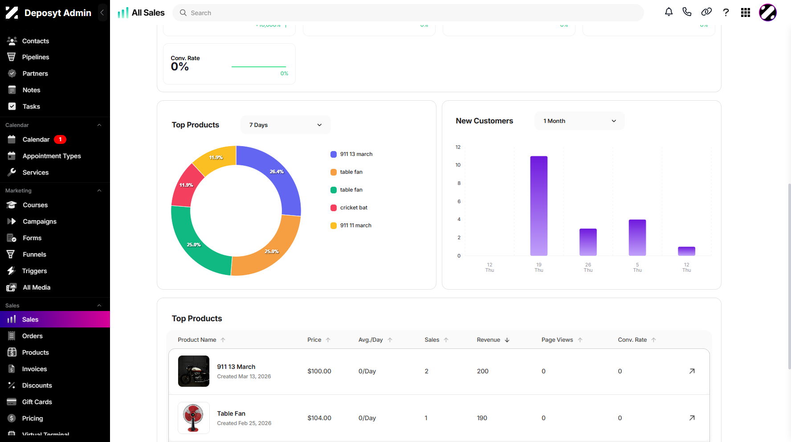Click Table Fan product thumbnail
The height and width of the screenshot is (442, 791).
coord(194,418)
